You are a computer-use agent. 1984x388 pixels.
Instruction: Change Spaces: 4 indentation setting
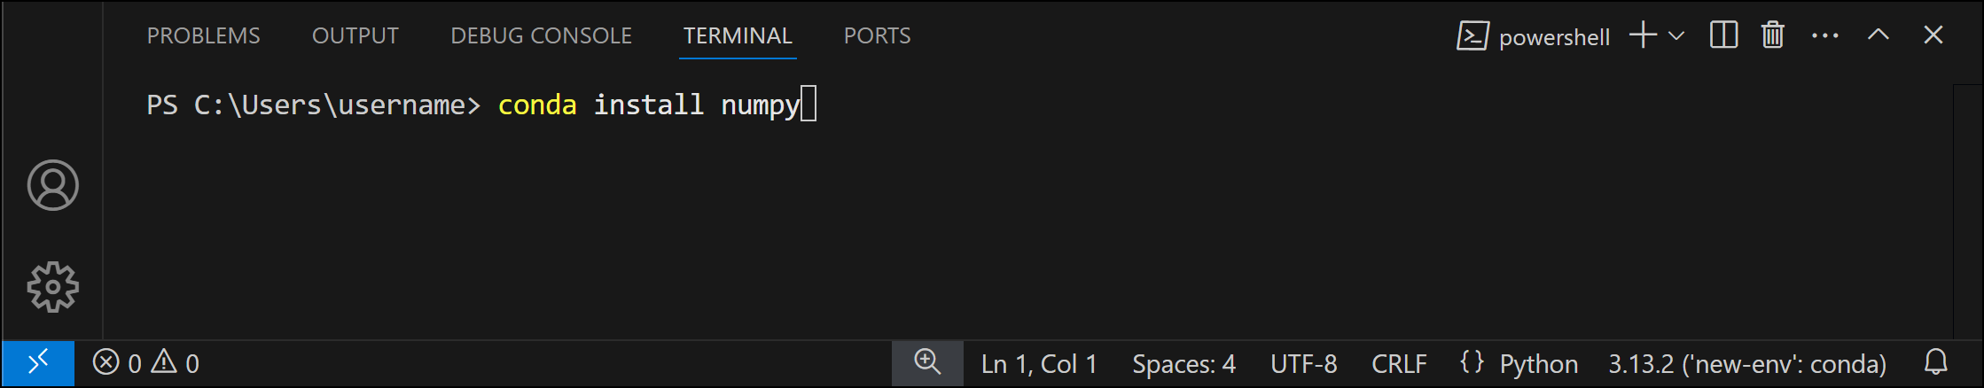click(x=1183, y=364)
